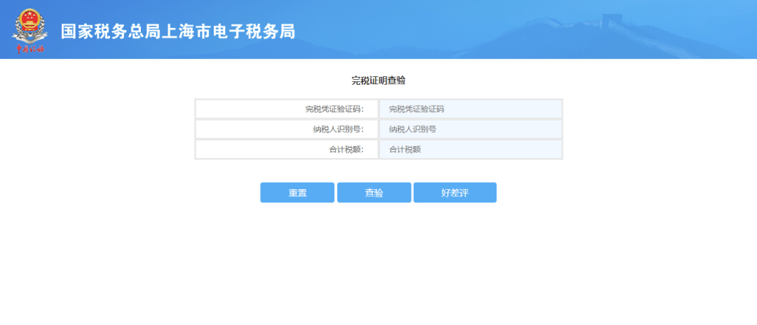Click the 查验 verify button
This screenshot has width=757, height=325.
pos(374,193)
